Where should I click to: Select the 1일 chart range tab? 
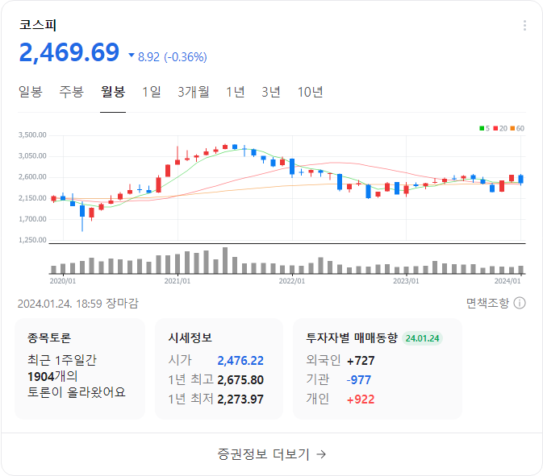coord(152,92)
